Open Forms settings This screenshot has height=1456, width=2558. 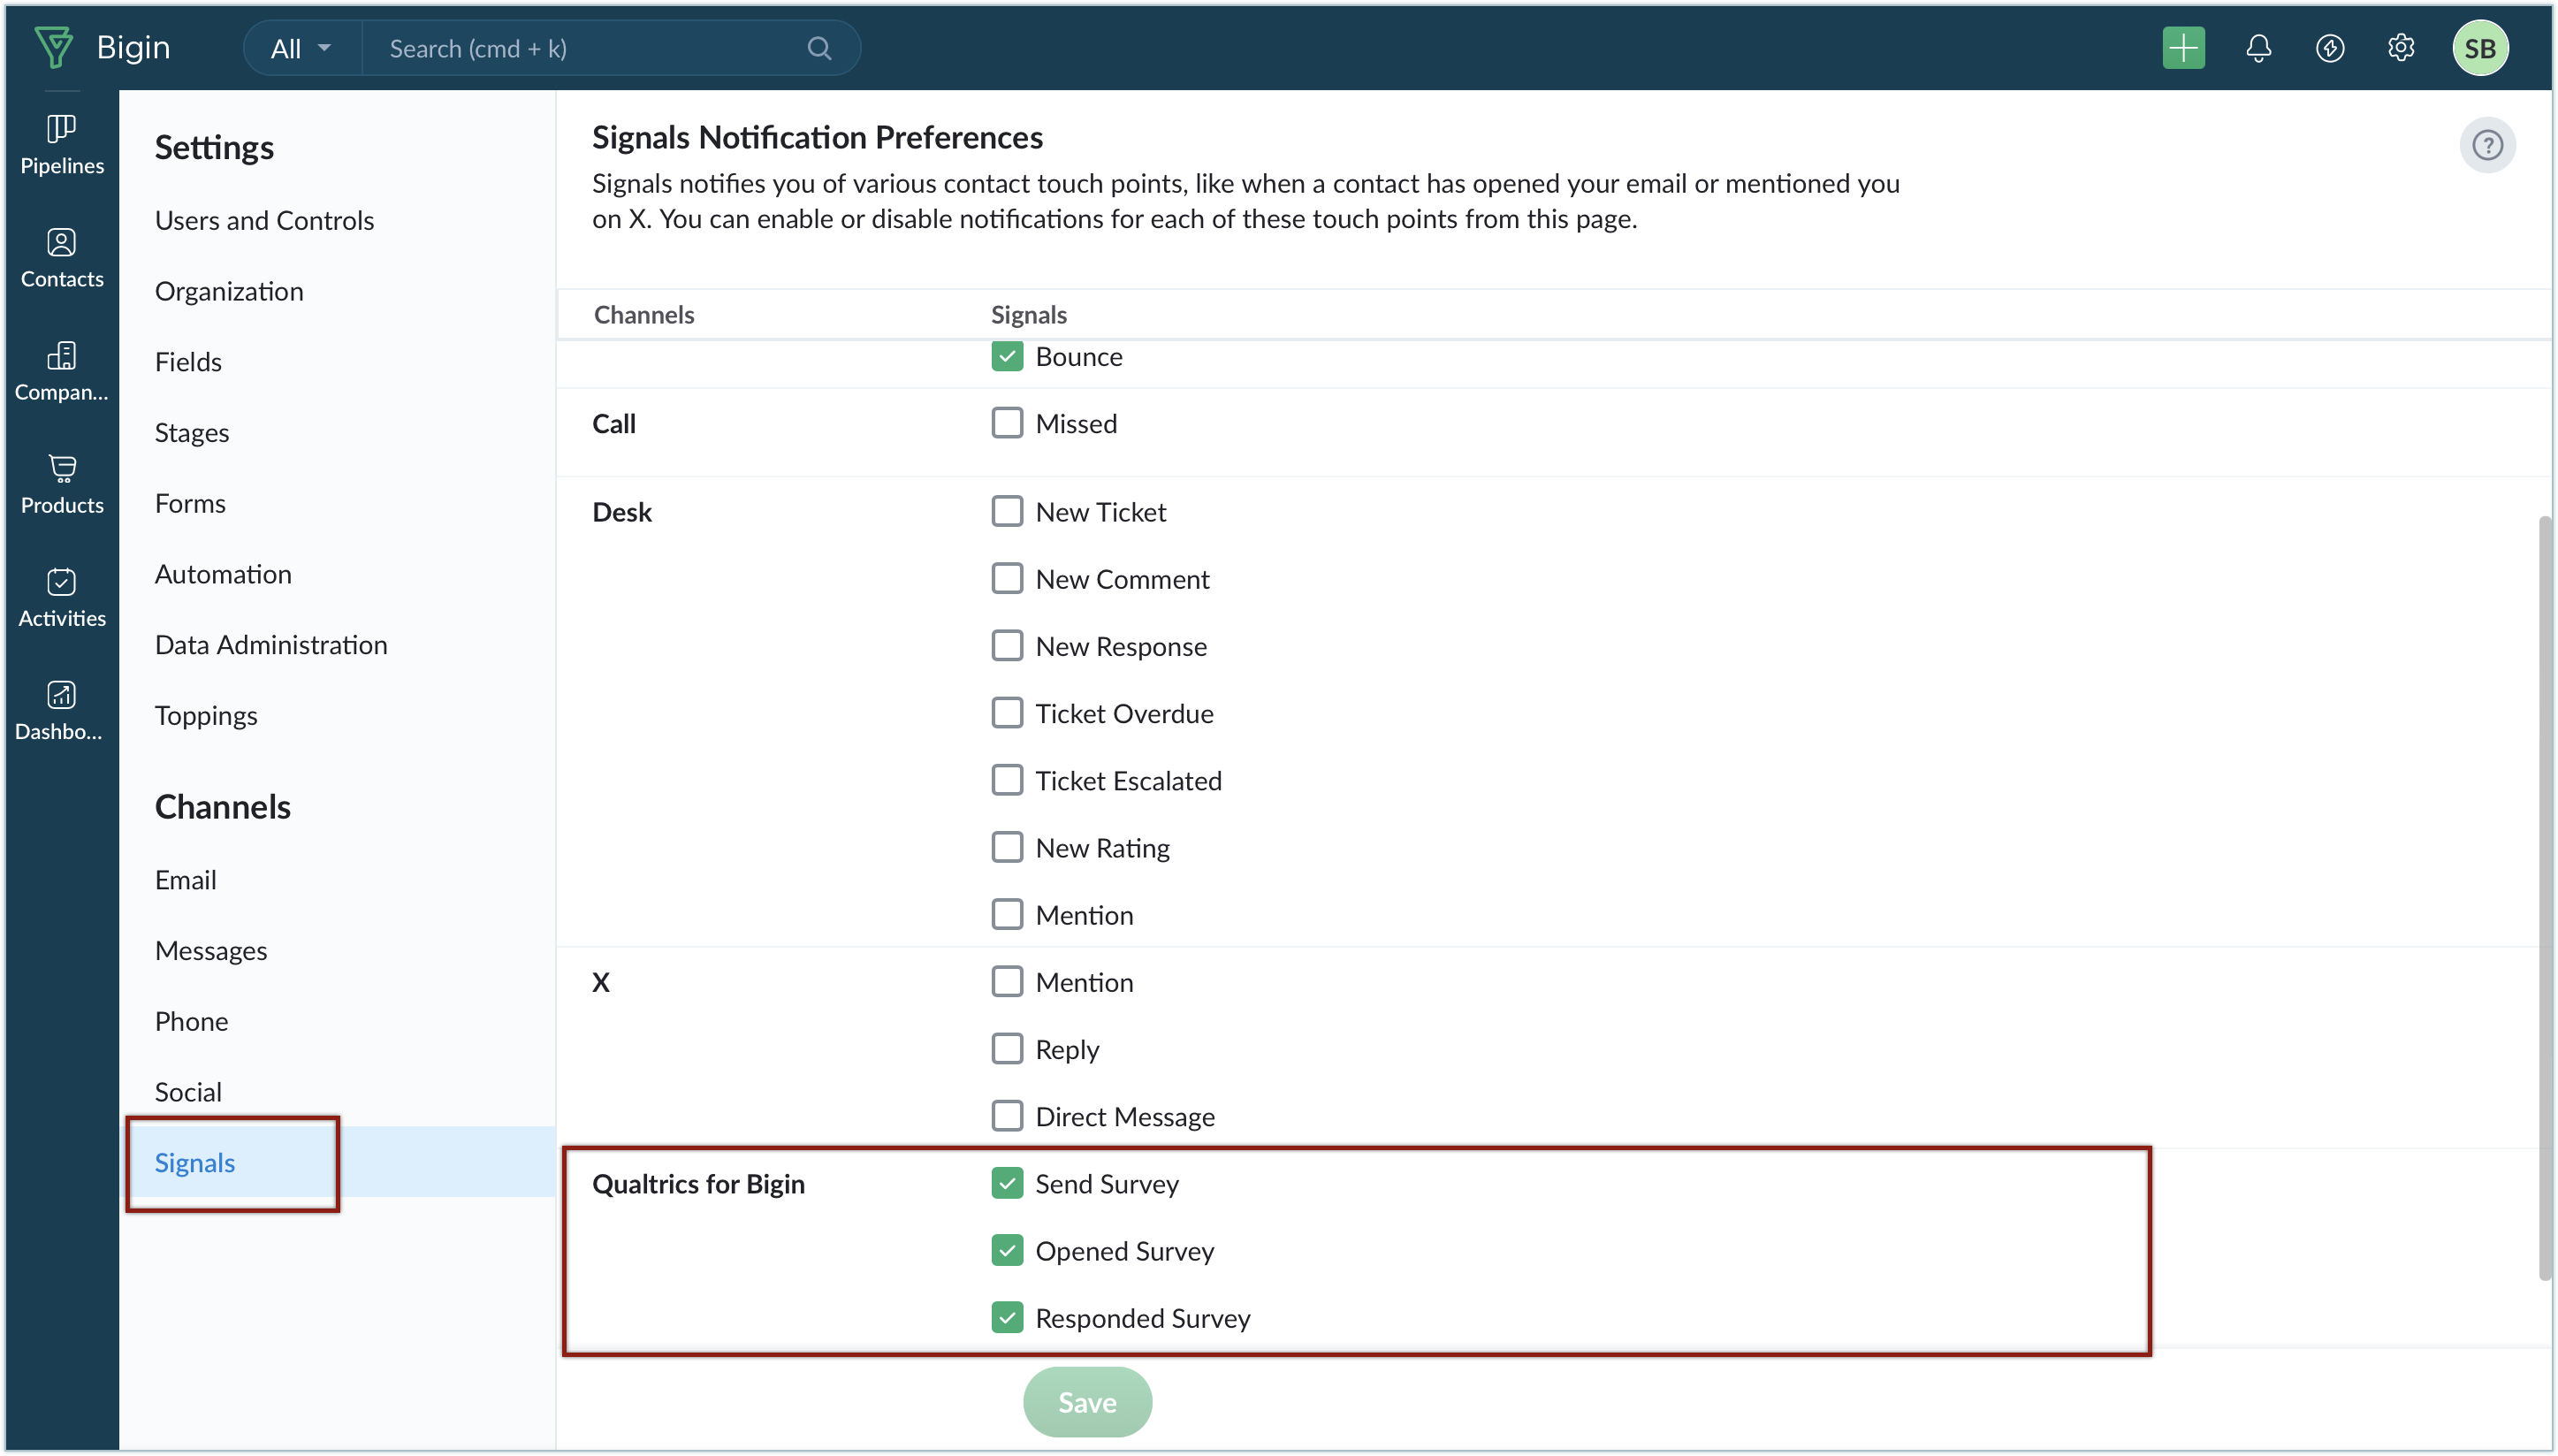click(190, 503)
